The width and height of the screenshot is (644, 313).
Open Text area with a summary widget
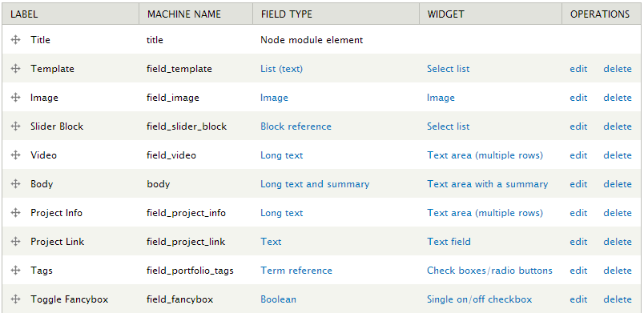click(487, 184)
